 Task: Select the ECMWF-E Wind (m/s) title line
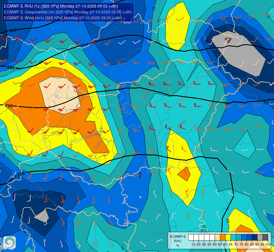pyautogui.click(x=63, y=18)
